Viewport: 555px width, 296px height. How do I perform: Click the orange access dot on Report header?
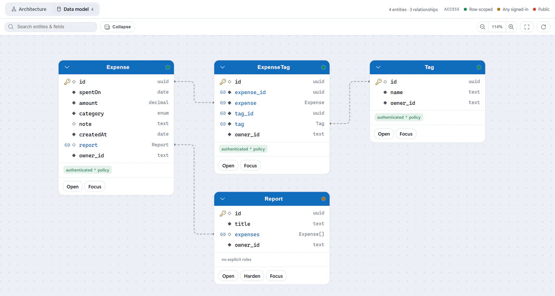[x=323, y=199]
